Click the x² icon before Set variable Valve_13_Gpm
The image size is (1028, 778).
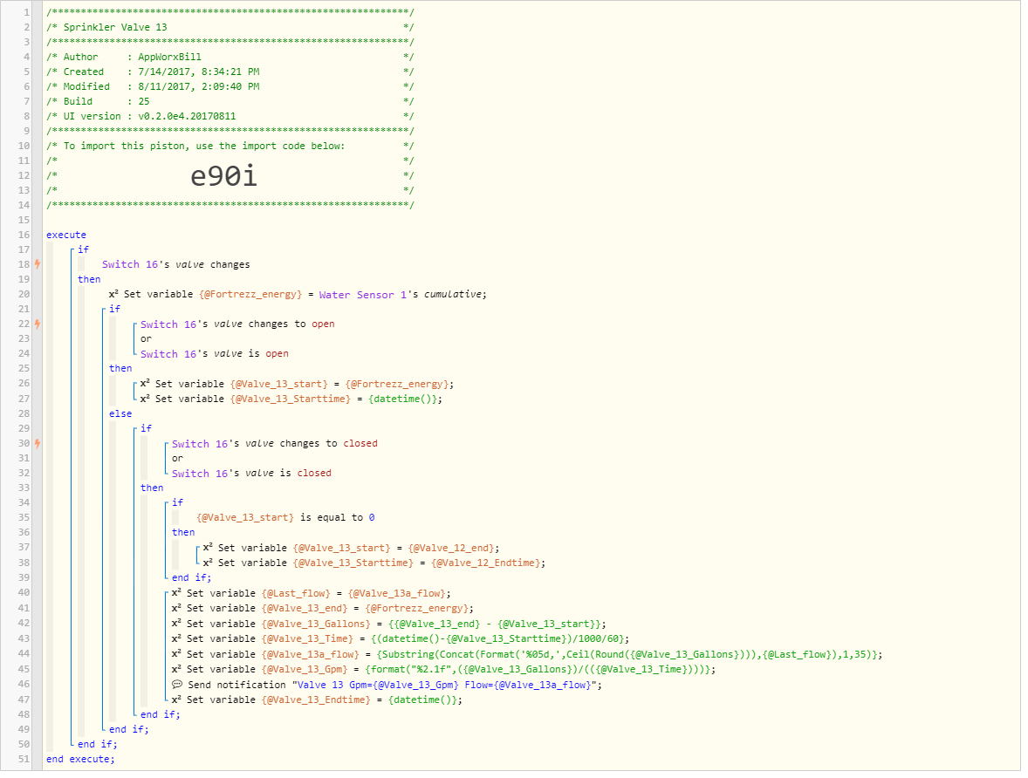(176, 669)
